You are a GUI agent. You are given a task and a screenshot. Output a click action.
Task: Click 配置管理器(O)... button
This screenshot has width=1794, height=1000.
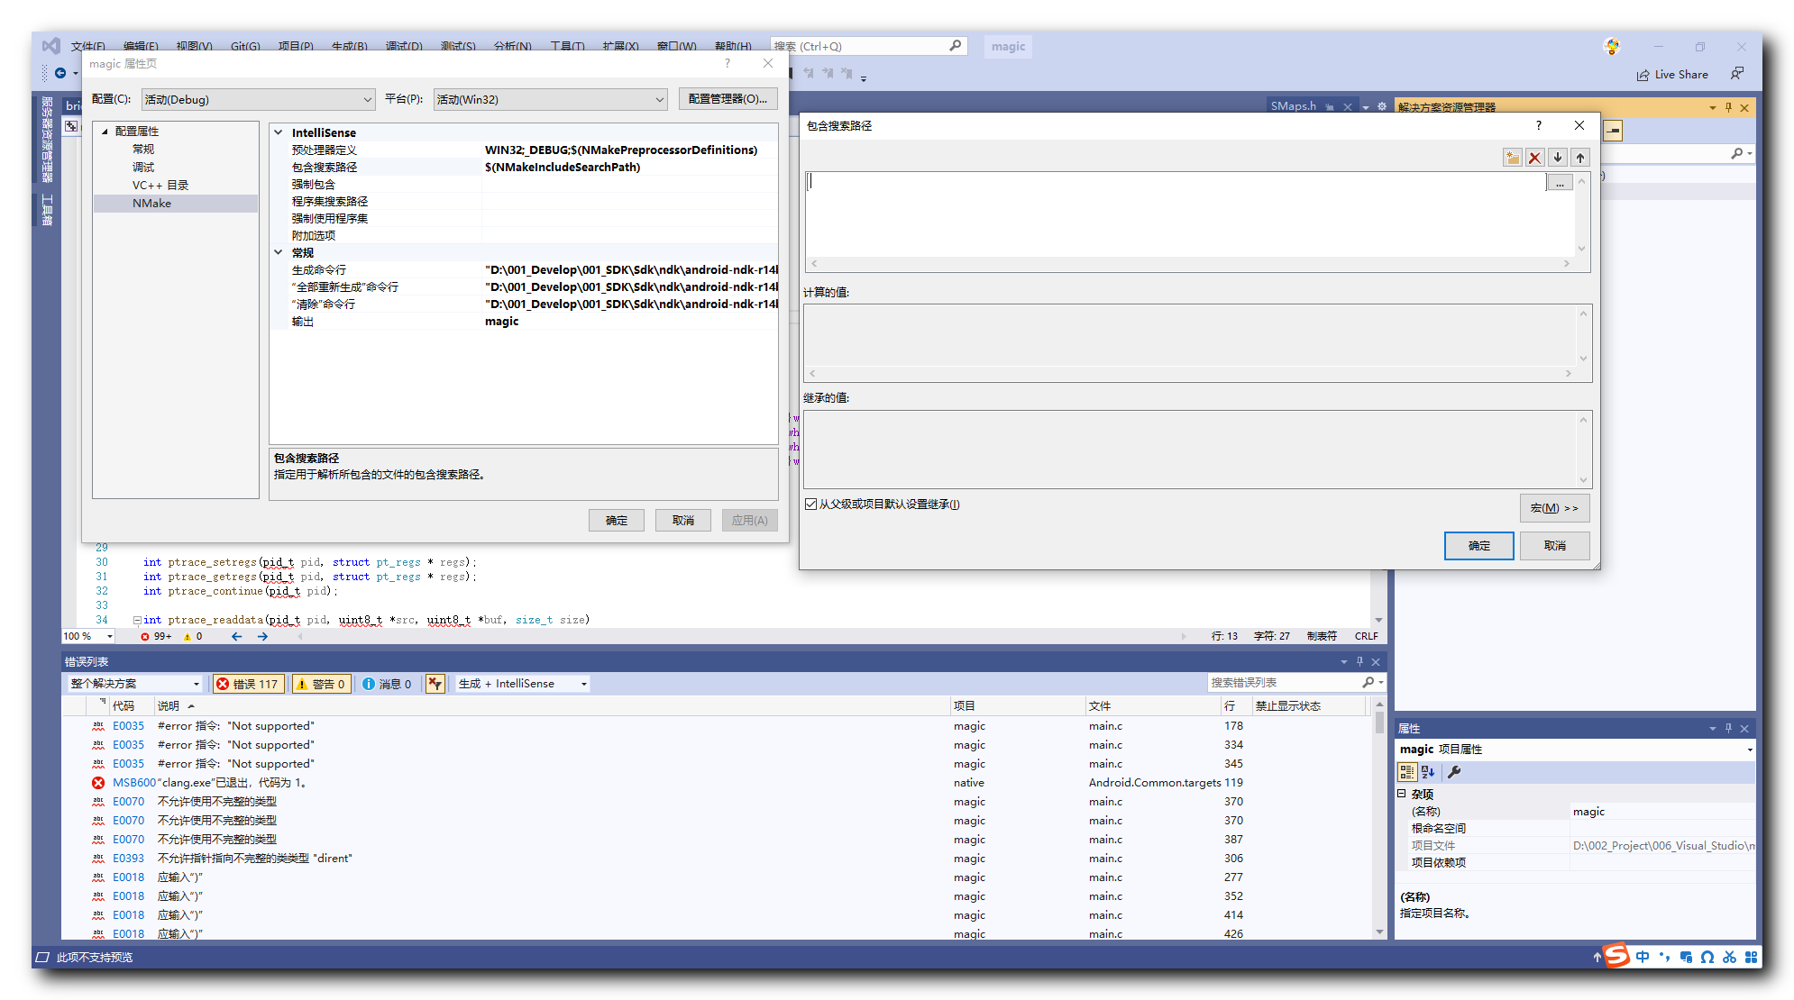tap(727, 99)
